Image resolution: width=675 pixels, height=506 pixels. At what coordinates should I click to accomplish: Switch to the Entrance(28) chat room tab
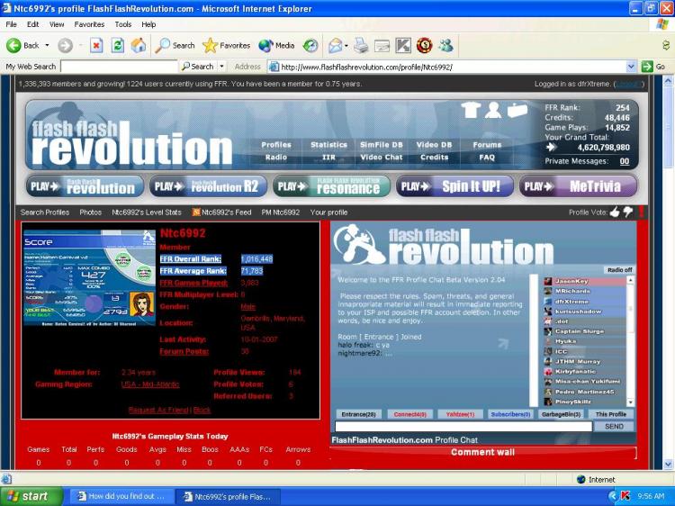pos(358,414)
